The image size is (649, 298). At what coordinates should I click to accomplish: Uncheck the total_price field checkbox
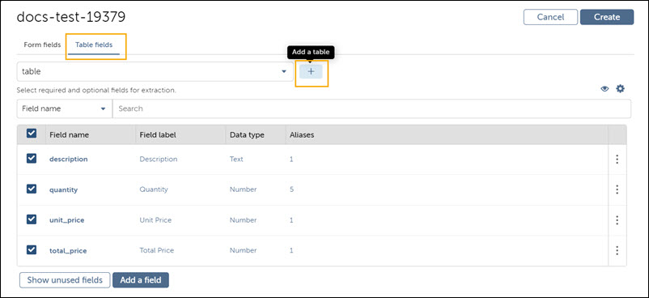(x=32, y=250)
